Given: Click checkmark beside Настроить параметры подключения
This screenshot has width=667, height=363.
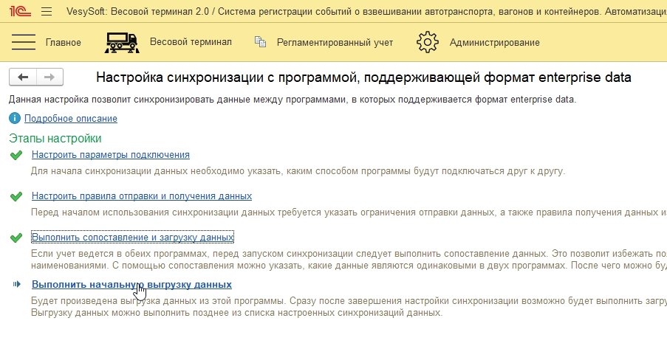Looking at the screenshot, I should (16, 155).
